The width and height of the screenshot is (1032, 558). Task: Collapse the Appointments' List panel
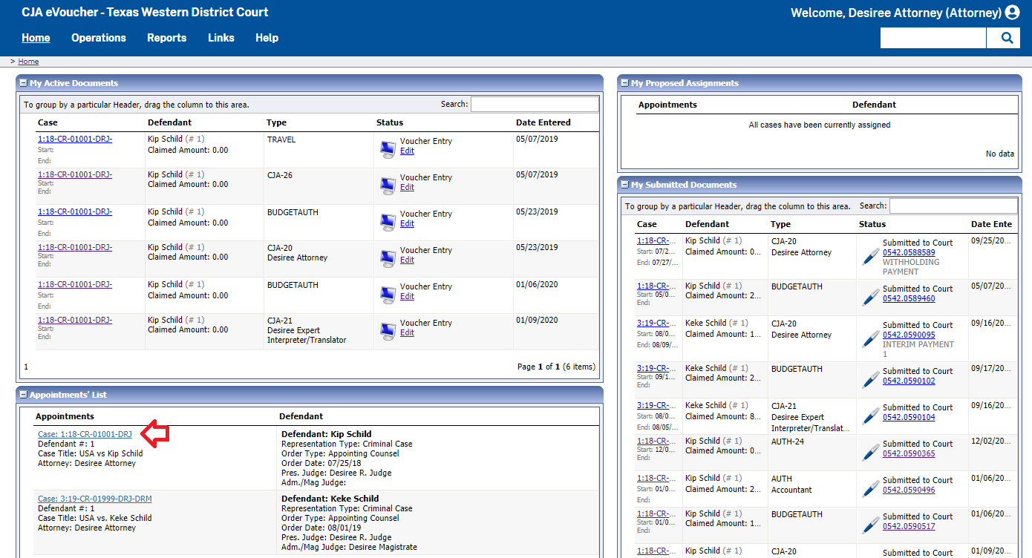tap(23, 395)
